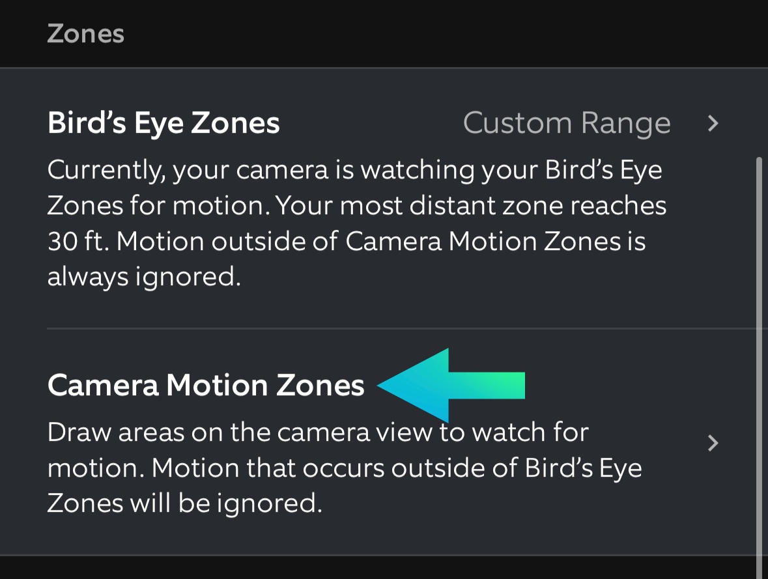Viewport: 768px width, 579px height.
Task: Expand Camera Motion Zones chevron arrow
Action: (713, 444)
